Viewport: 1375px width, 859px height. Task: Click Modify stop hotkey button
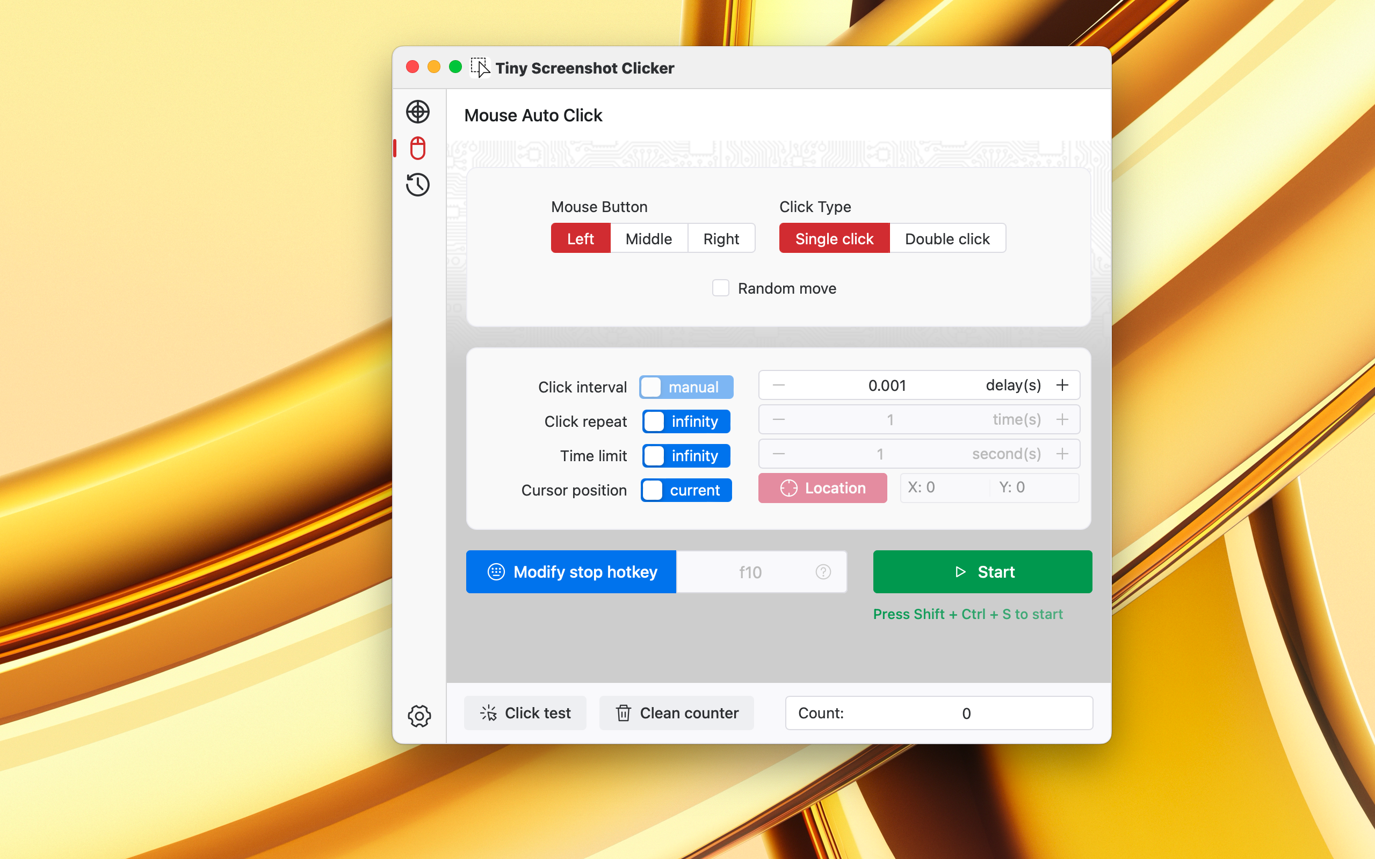(x=571, y=572)
